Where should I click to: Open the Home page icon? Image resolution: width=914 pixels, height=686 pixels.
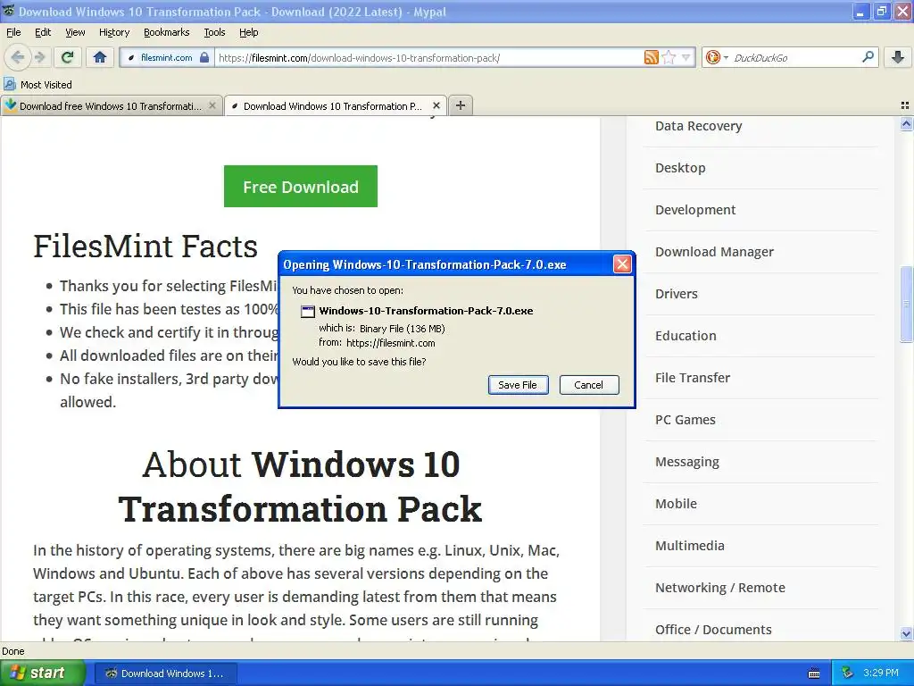click(x=100, y=57)
